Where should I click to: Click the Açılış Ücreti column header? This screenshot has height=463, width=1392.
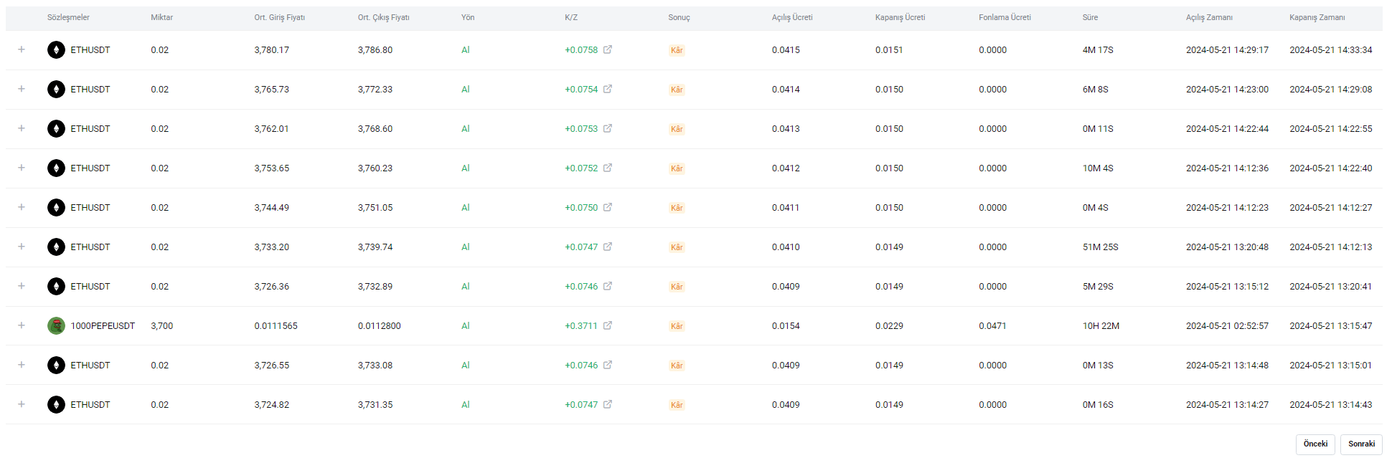[x=792, y=17]
